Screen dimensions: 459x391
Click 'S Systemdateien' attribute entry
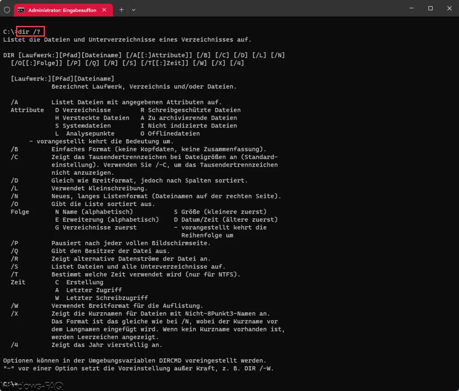[83, 126]
